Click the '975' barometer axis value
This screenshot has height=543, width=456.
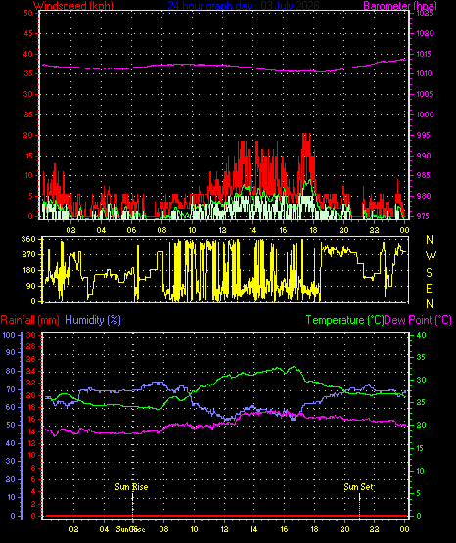click(424, 216)
